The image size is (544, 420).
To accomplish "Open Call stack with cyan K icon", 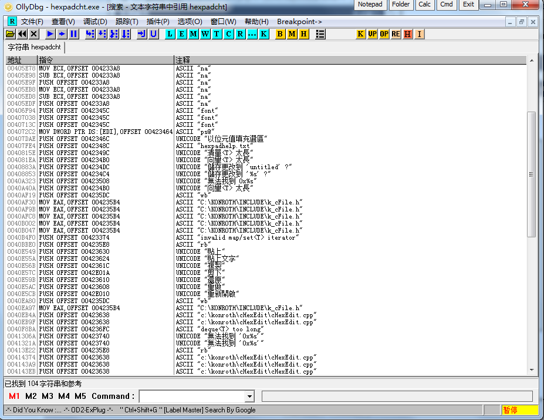I will [x=263, y=34].
